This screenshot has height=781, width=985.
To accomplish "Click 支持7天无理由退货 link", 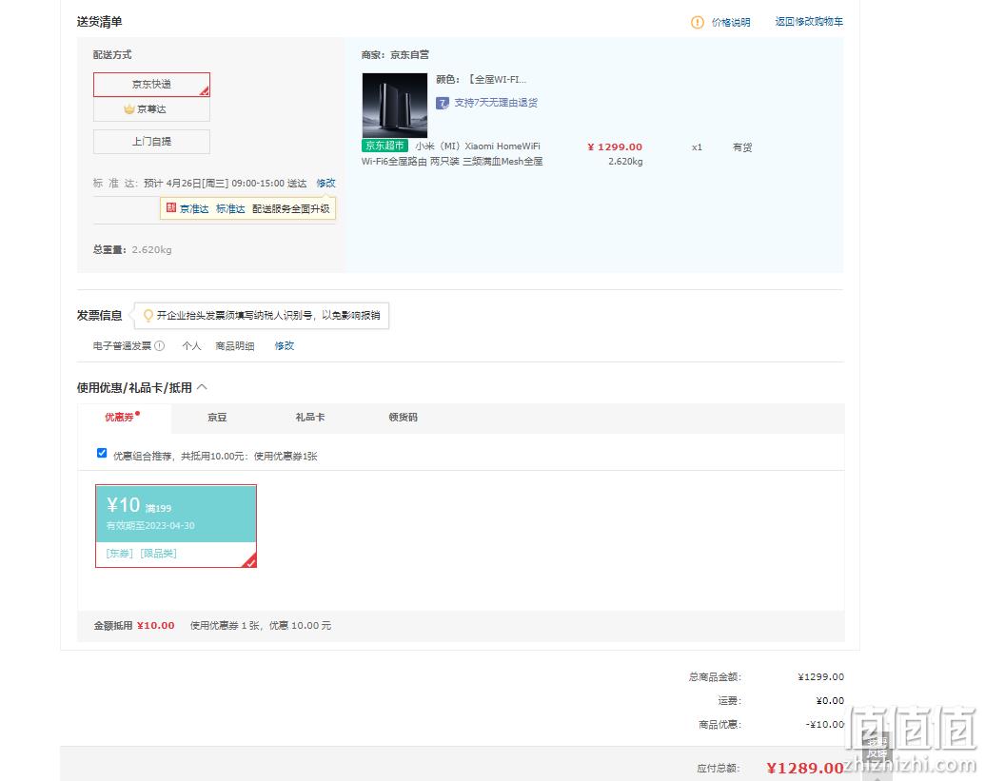I will 496,103.
